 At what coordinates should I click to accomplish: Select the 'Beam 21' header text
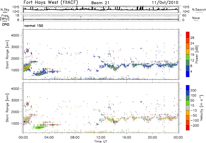click(x=100, y=3)
